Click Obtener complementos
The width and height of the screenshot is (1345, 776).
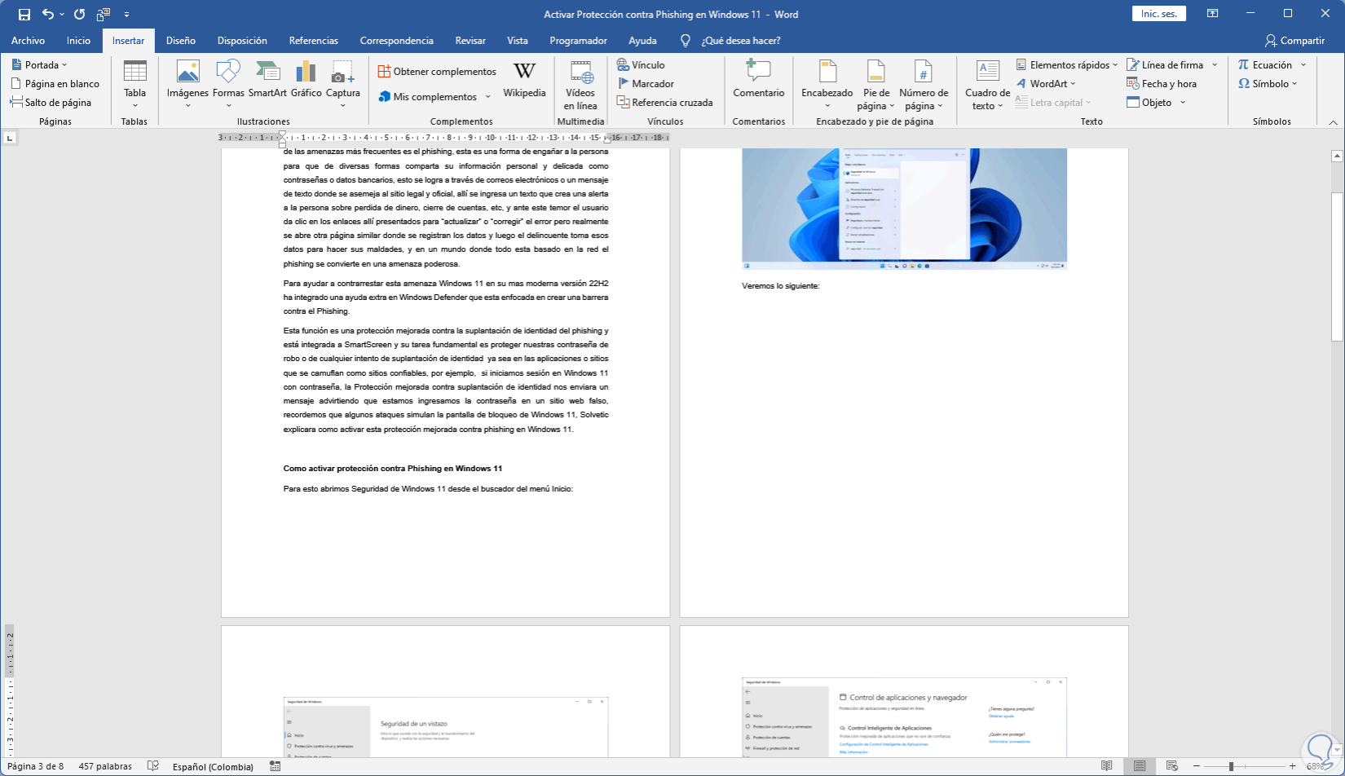tap(437, 72)
